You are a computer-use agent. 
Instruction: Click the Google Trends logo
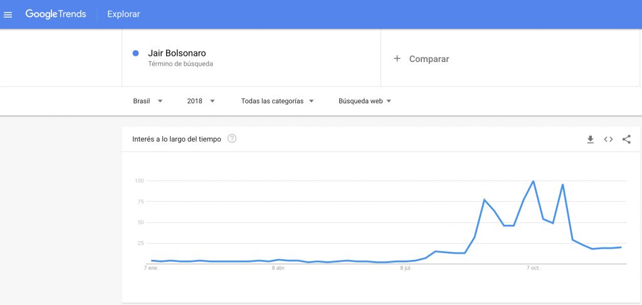pos(56,14)
